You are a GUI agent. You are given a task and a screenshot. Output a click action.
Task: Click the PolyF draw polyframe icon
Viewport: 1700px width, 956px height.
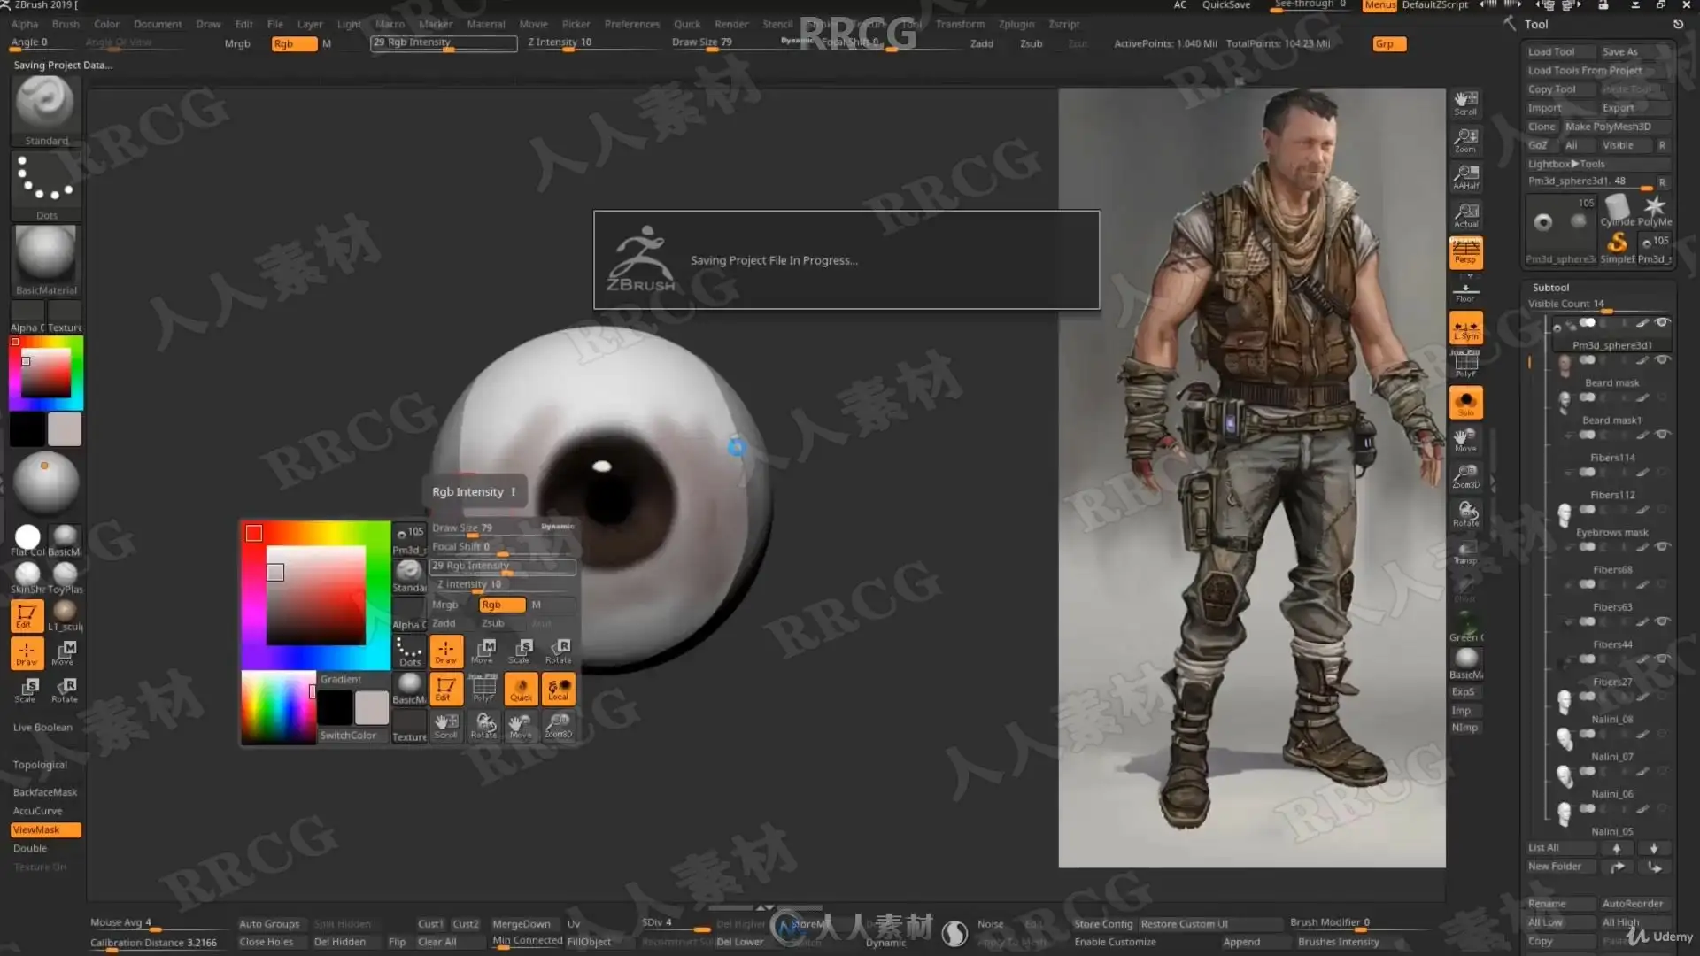click(x=1465, y=365)
